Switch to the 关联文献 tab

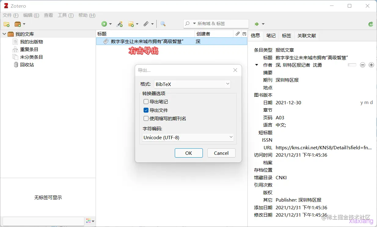[307, 35]
